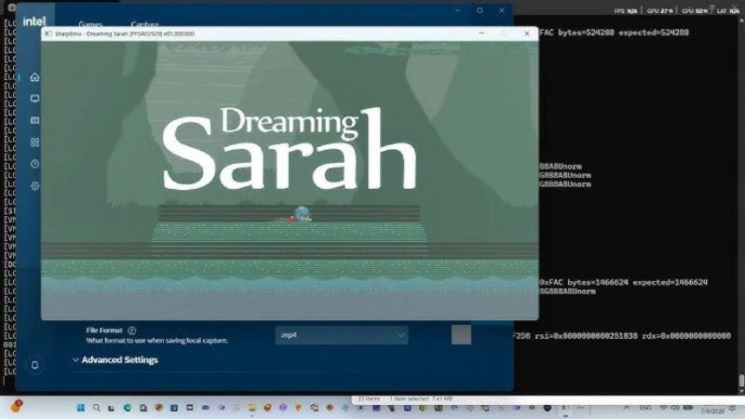
Task: Open the taskbar date and clock
Action: point(712,408)
